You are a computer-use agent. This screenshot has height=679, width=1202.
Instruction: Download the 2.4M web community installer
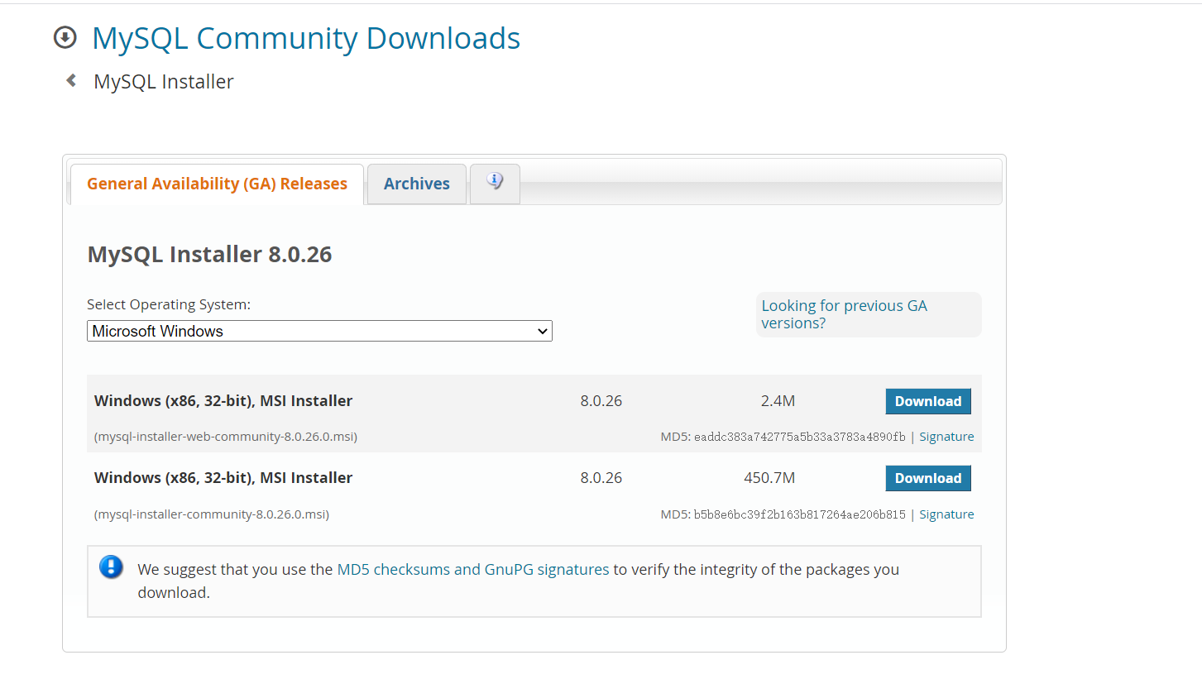tap(928, 401)
